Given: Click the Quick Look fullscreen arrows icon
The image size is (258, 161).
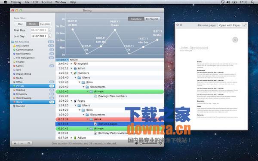Looking at the screenshot, I should (245, 25).
